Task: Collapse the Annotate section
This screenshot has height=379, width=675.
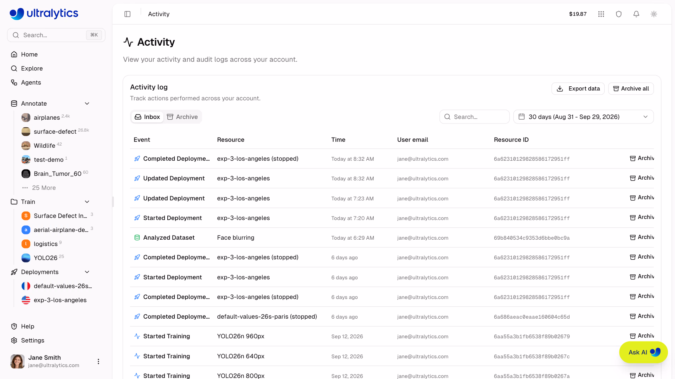Action: click(x=87, y=104)
